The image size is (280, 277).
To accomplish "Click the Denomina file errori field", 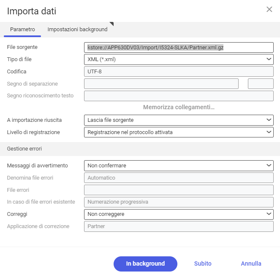I will coord(179,178).
